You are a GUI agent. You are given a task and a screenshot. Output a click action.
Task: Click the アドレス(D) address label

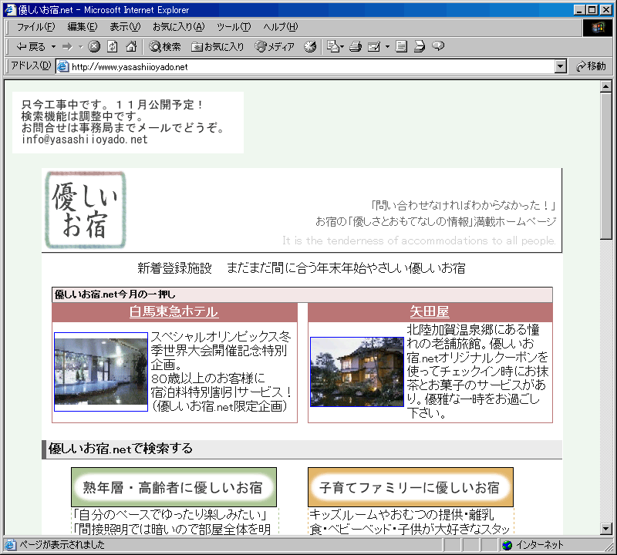click(31, 66)
